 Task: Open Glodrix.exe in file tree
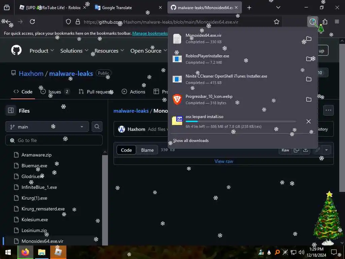33,176
